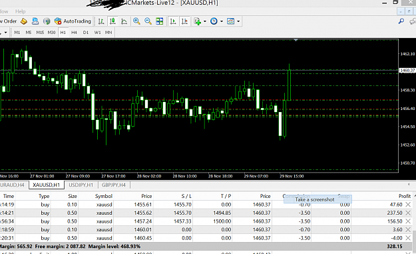This screenshot has width=416, height=254.
Task: Expand the indicators dropdown arrow
Action: (204, 21)
